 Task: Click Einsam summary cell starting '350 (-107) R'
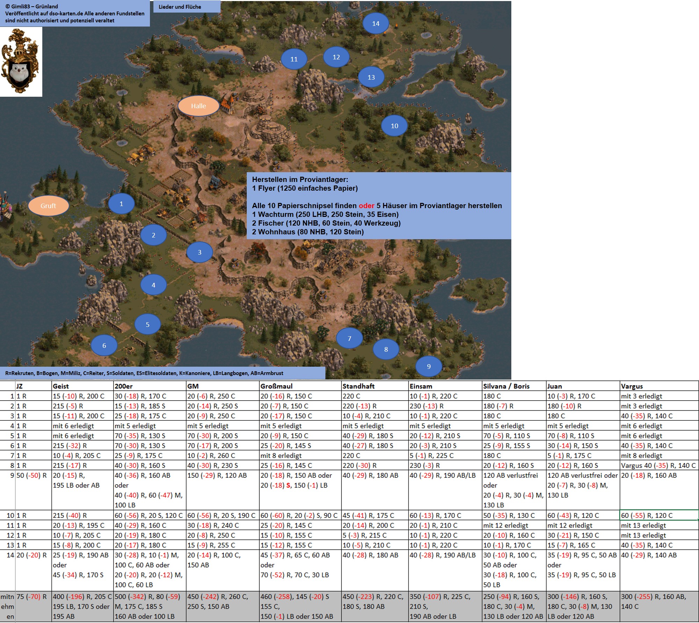click(445, 607)
